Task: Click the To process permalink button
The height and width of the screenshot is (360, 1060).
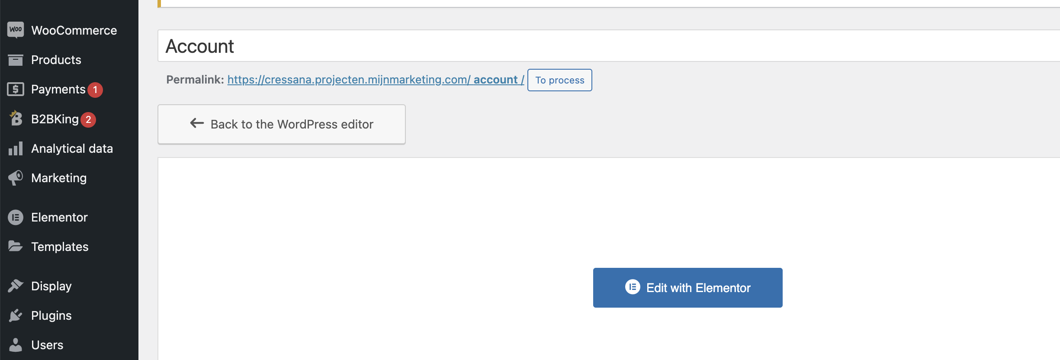Action: pyautogui.click(x=560, y=80)
